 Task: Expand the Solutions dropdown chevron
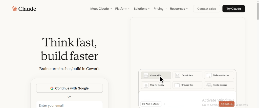[149, 9]
